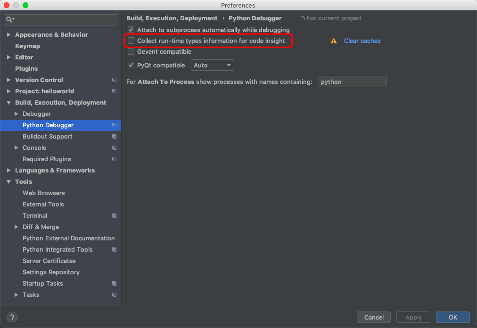The height and width of the screenshot is (328, 477).
Task: Click the Clear caches link
Action: (x=362, y=41)
